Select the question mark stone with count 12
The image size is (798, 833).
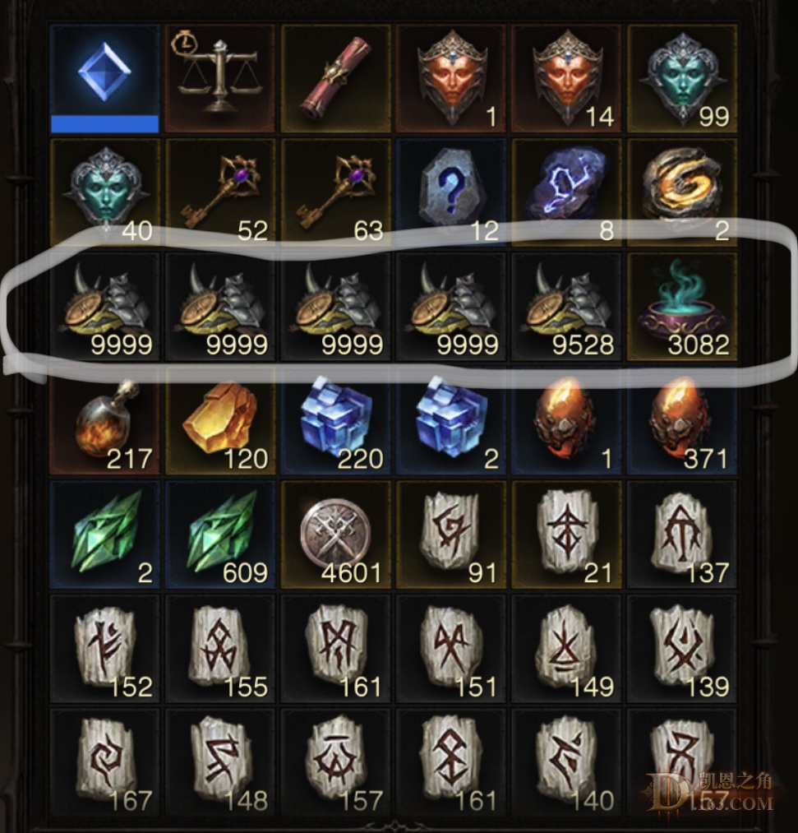(450, 192)
